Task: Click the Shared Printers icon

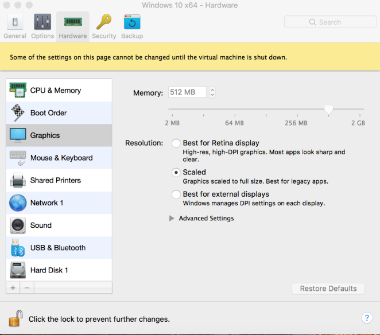Action: 18,181
